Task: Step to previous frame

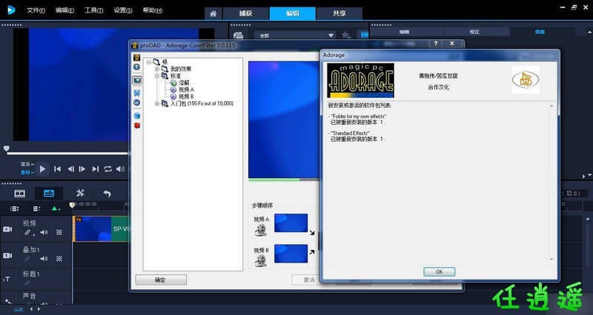Action: click(x=70, y=169)
